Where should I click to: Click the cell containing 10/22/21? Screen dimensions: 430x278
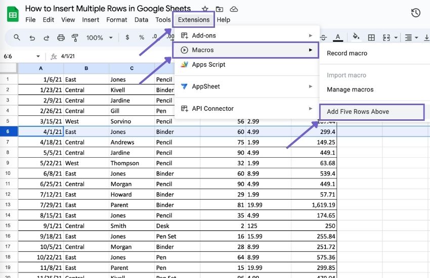41,257
